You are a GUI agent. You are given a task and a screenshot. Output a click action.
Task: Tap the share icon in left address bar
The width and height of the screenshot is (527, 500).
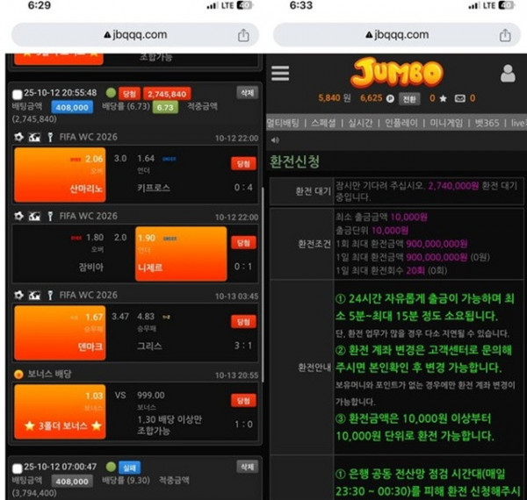(x=243, y=35)
